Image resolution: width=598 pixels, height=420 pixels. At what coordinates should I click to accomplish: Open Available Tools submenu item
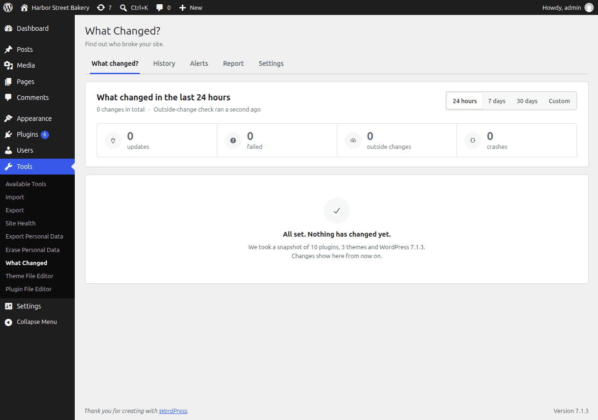[26, 184]
